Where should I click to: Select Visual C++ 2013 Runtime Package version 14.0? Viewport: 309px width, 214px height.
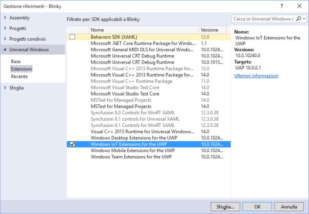coord(149,75)
